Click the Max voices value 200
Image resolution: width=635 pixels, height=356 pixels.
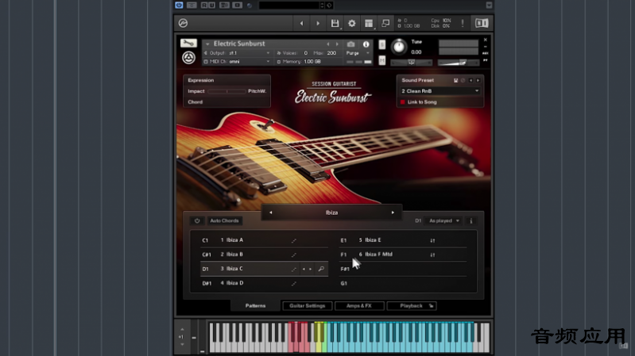tap(331, 53)
